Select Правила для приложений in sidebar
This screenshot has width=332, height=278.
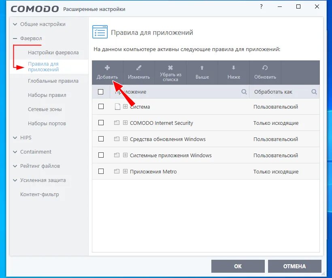tap(43, 66)
